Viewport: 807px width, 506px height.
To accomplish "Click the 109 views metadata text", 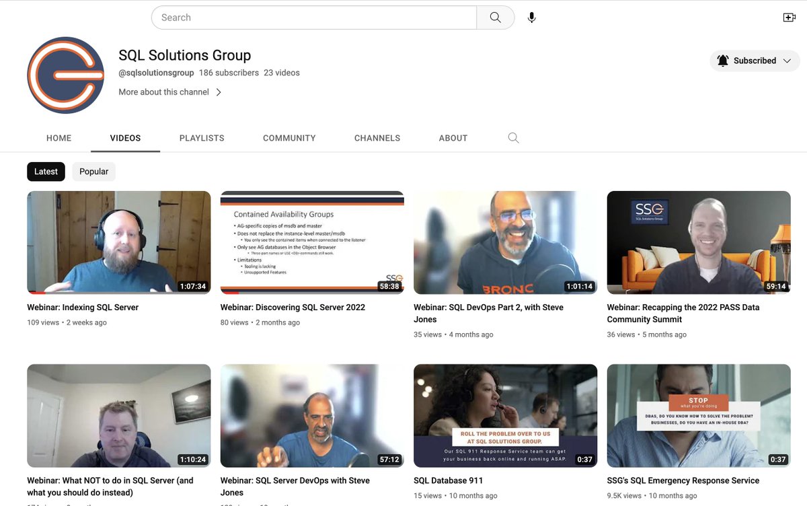I will point(43,322).
